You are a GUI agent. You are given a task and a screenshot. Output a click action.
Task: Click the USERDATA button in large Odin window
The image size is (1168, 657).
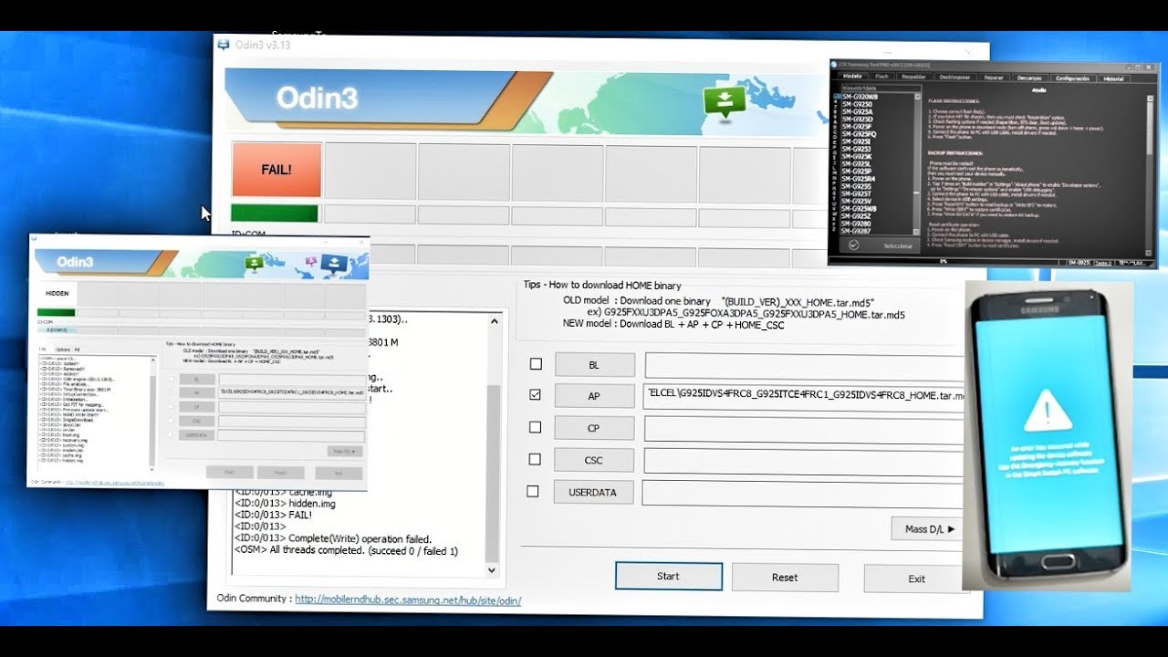[592, 492]
